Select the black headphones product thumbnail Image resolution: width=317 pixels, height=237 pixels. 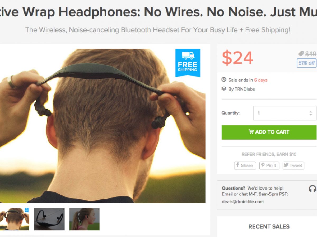[x=49, y=219]
